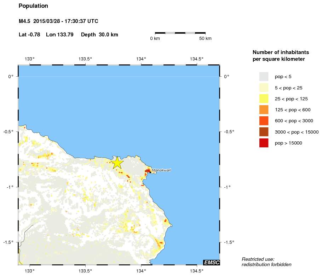Image resolution: width=322 pixels, height=276 pixels.
Task: Click the '0 km' scale bar label
Action: click(x=155, y=39)
